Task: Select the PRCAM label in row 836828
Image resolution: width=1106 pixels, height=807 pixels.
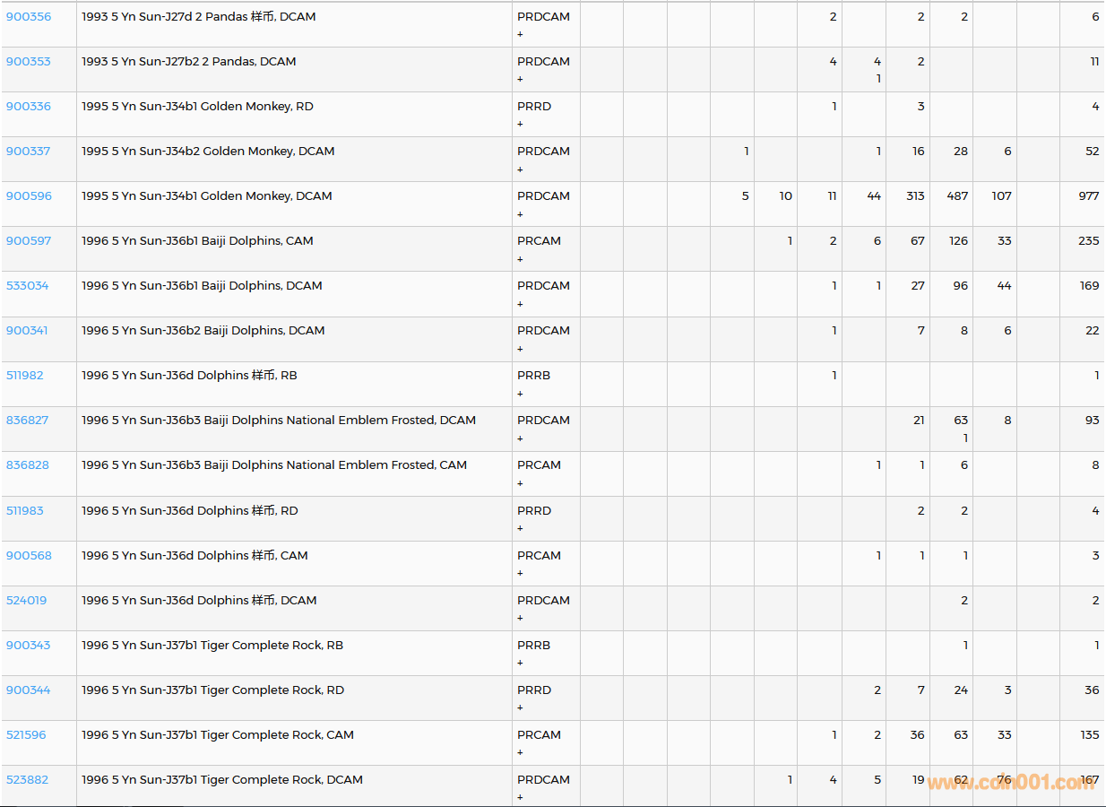Action: tap(539, 465)
